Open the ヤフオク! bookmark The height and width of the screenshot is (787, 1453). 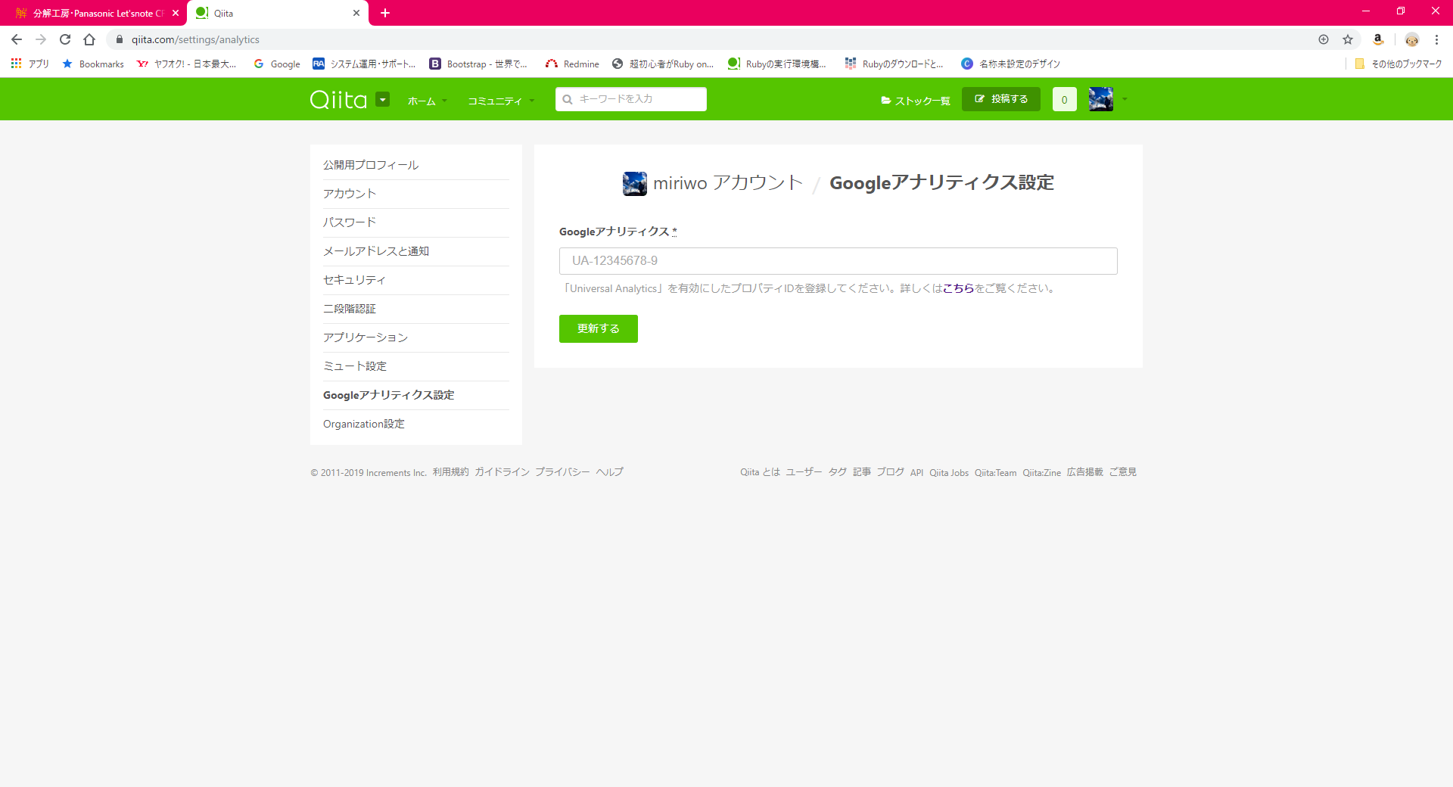pyautogui.click(x=186, y=64)
